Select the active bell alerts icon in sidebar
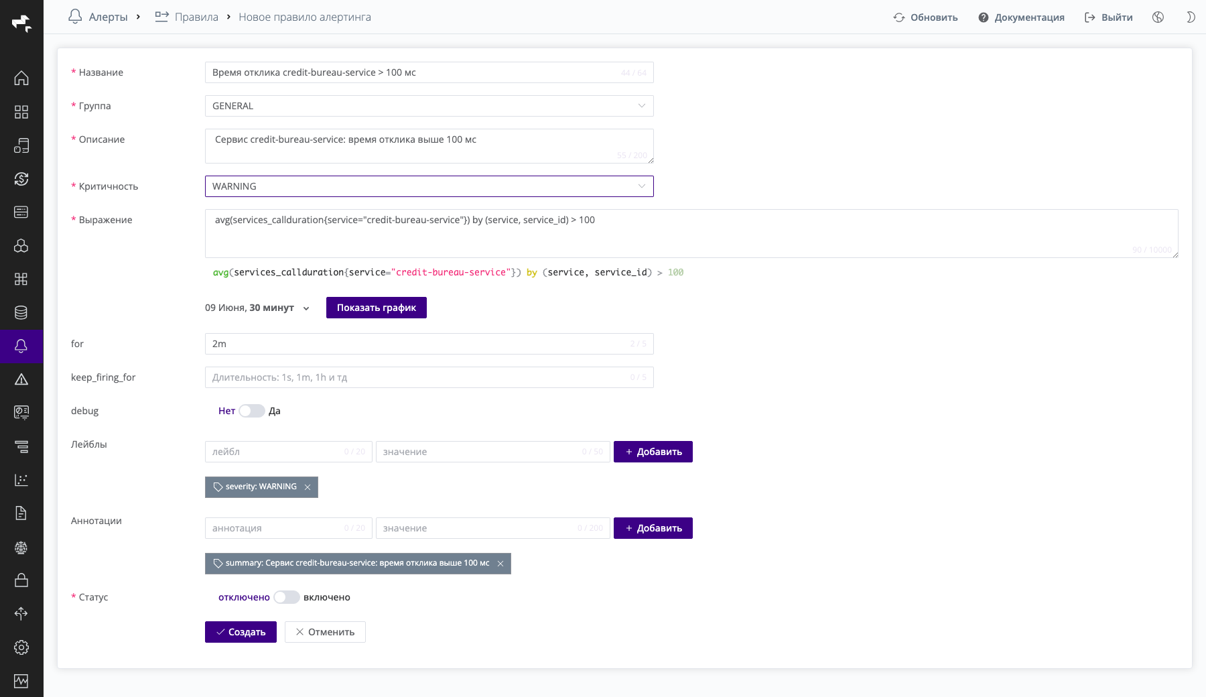The width and height of the screenshot is (1206, 697). [x=21, y=346]
